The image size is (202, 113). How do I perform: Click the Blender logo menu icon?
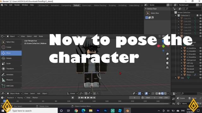pos(2,5)
